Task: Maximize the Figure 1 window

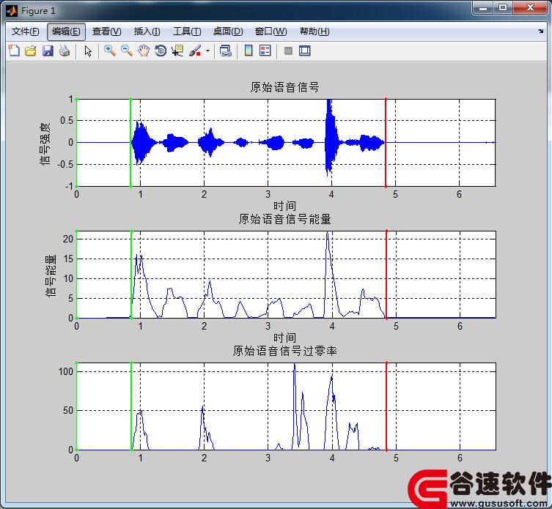Action: 503,7
